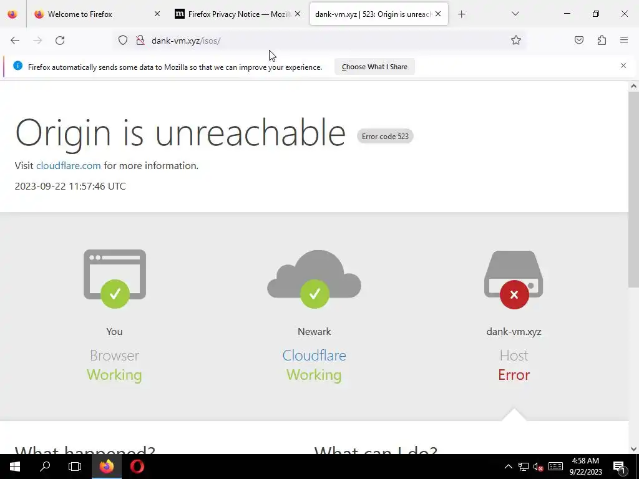
Task: Close the Welcome to Firefox tab
Action: (x=157, y=14)
